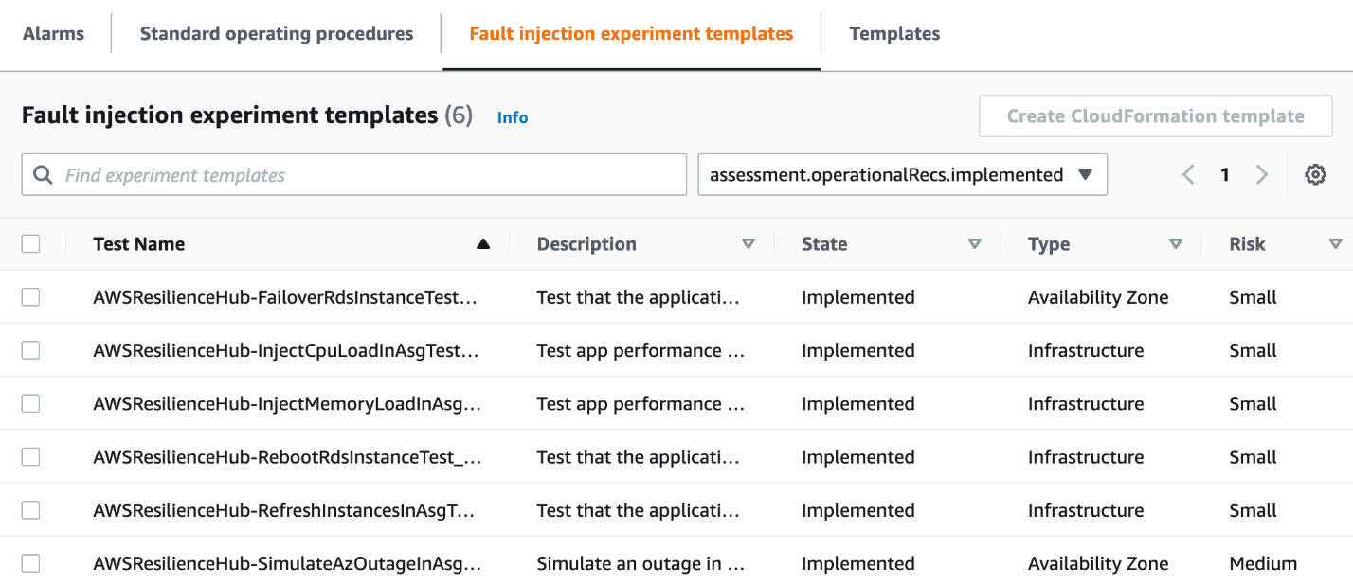1353x586 pixels.
Task: Check the AWSResilienceHub-FailoverRdsInstanceTest row
Action: tap(30, 296)
